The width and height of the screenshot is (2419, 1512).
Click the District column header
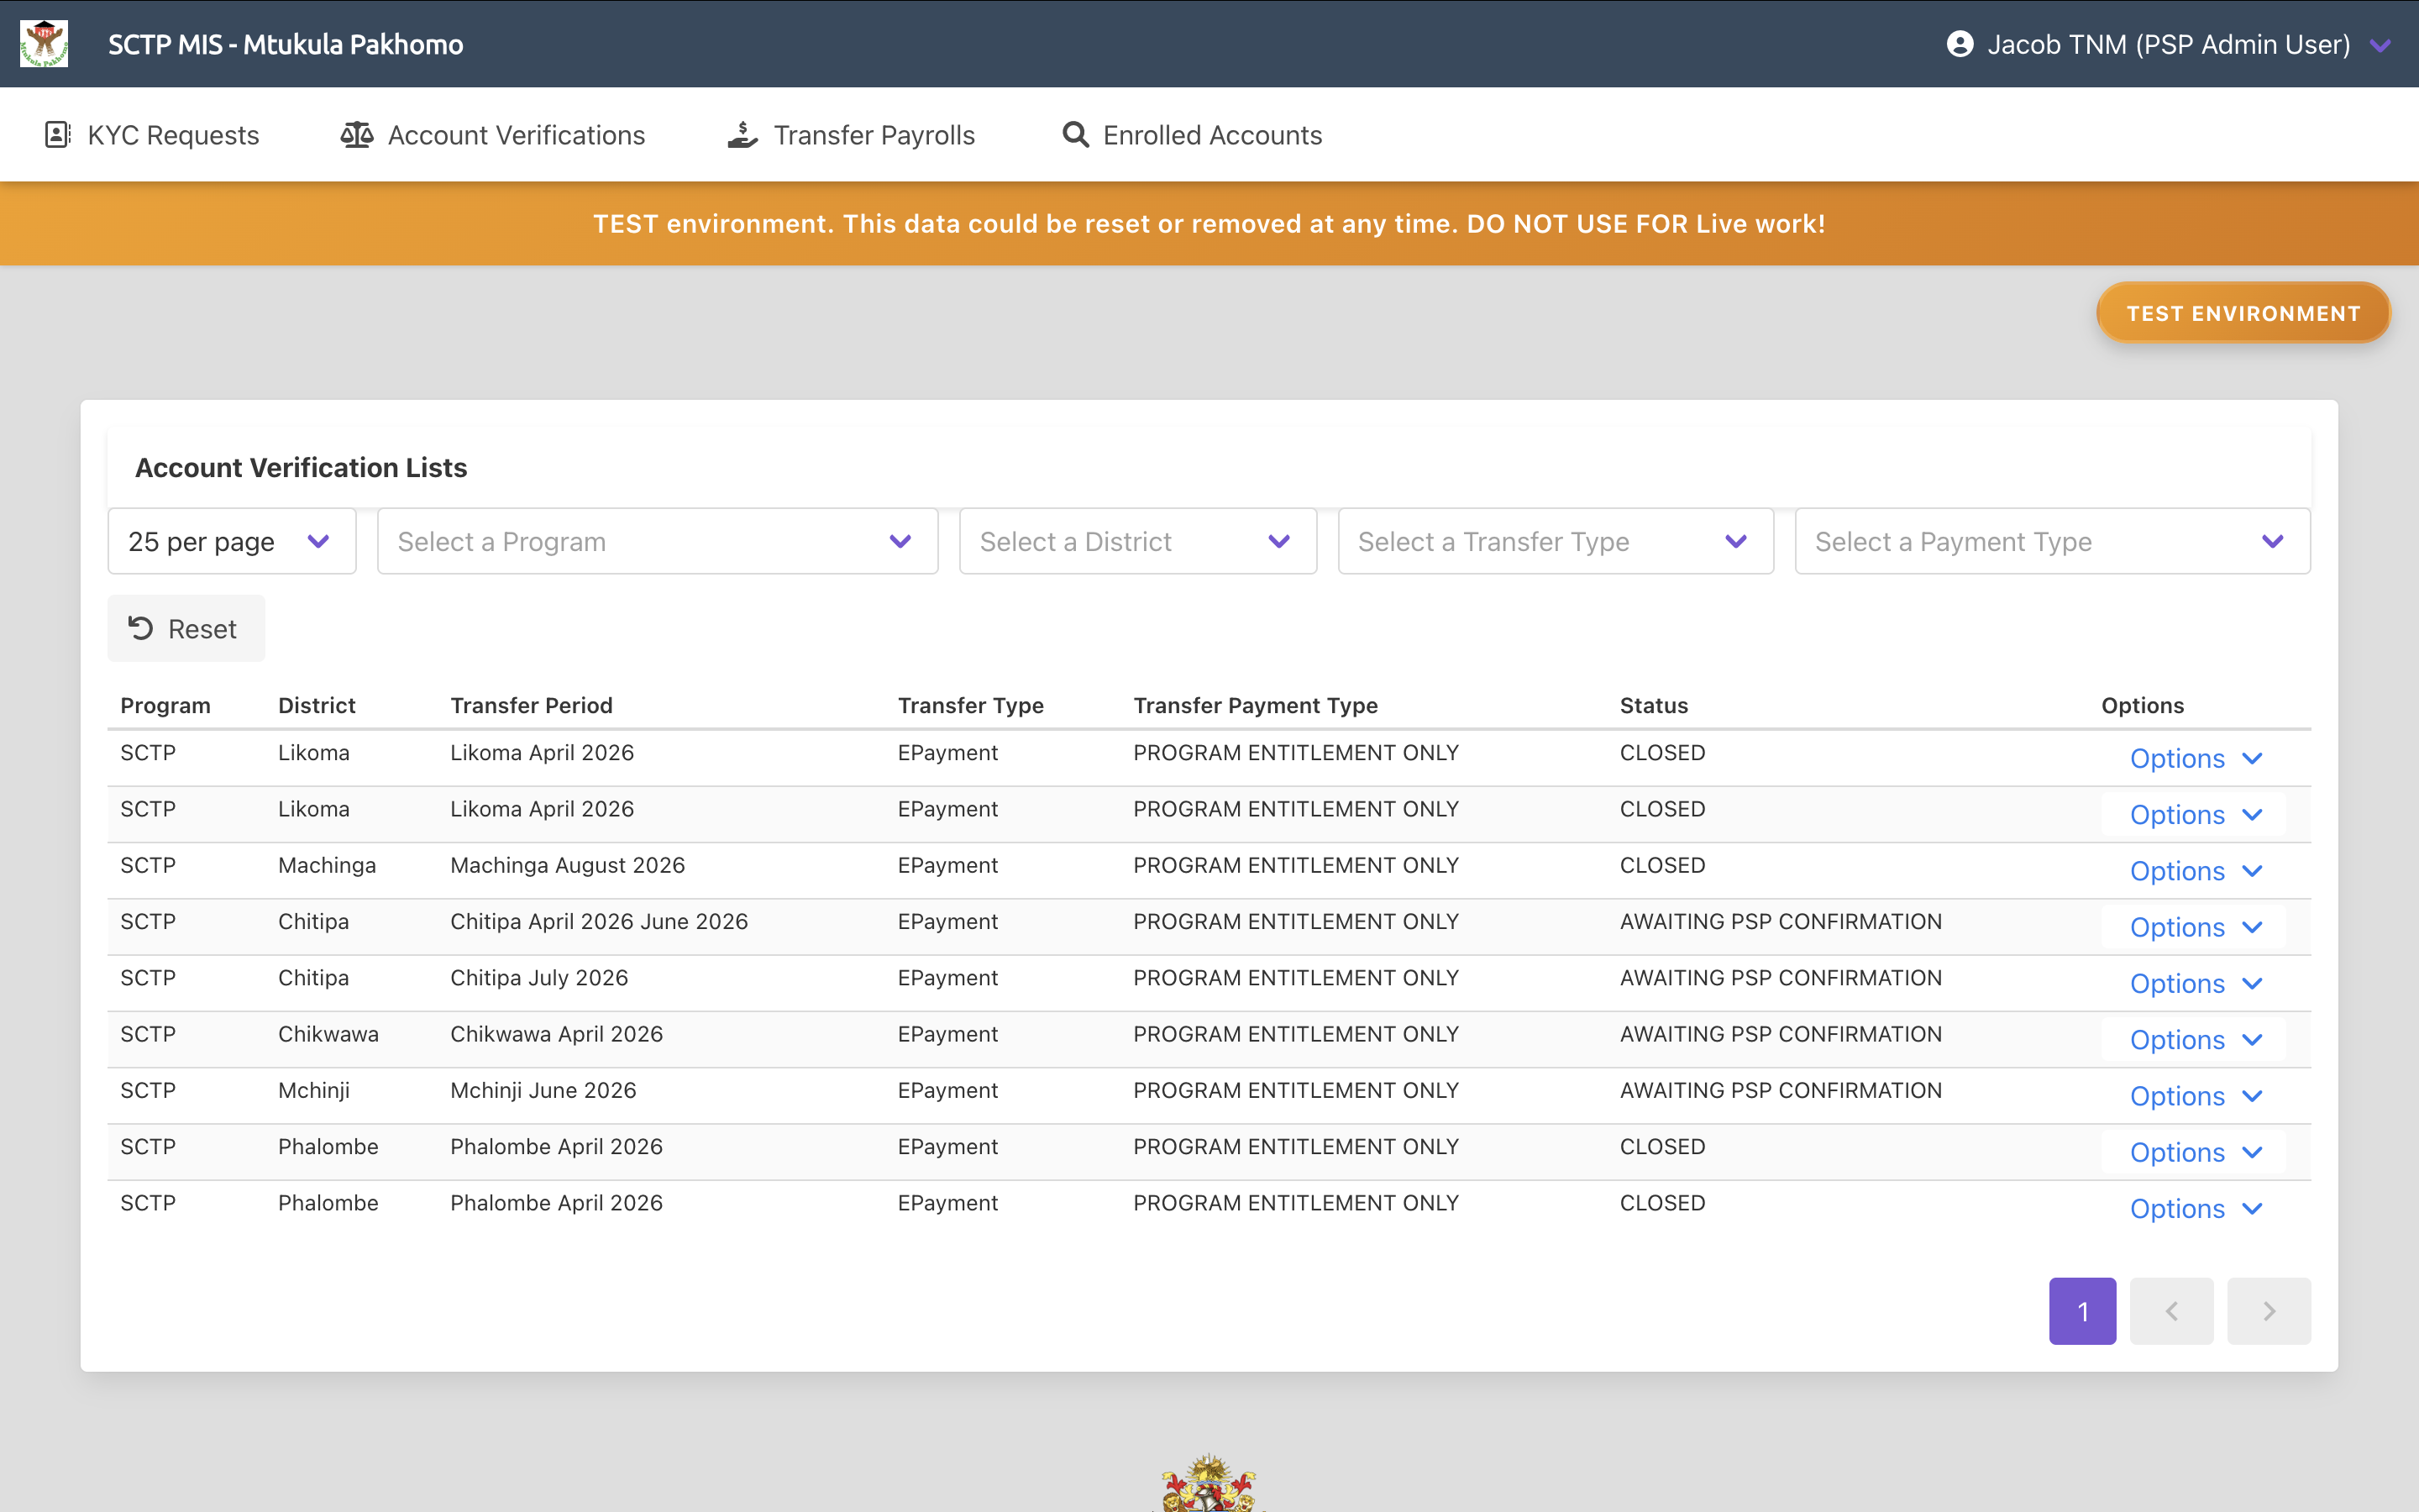[x=316, y=705]
